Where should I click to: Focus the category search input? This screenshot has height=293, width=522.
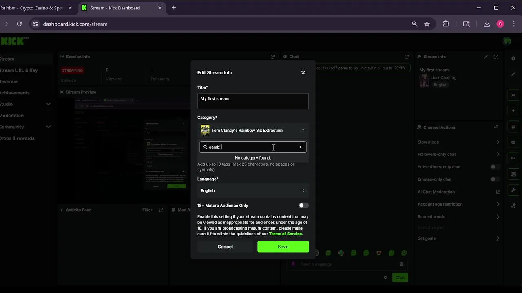(x=253, y=147)
